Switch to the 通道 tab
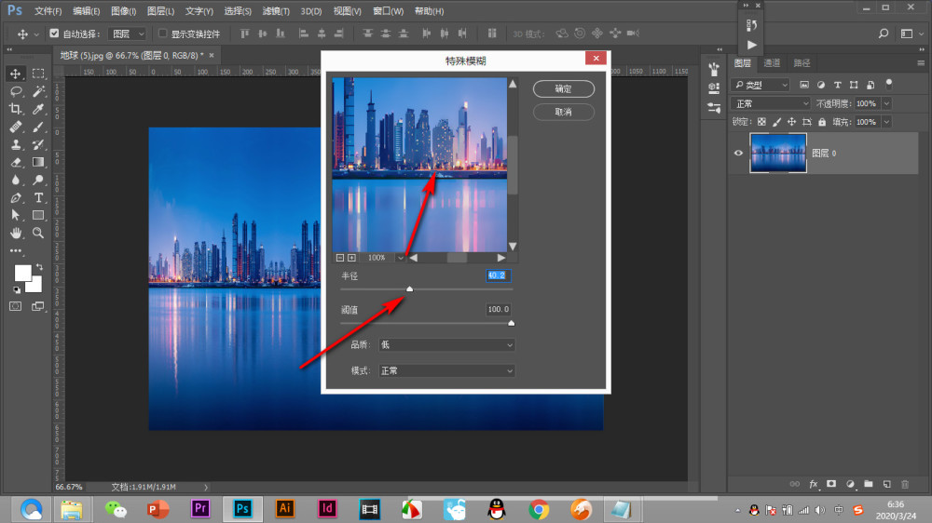 (x=772, y=63)
